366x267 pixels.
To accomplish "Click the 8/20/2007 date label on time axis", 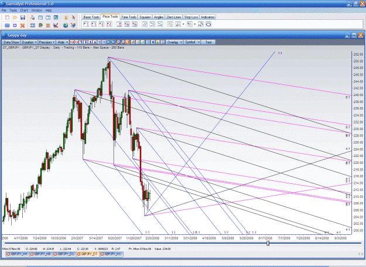I will point(115,238).
